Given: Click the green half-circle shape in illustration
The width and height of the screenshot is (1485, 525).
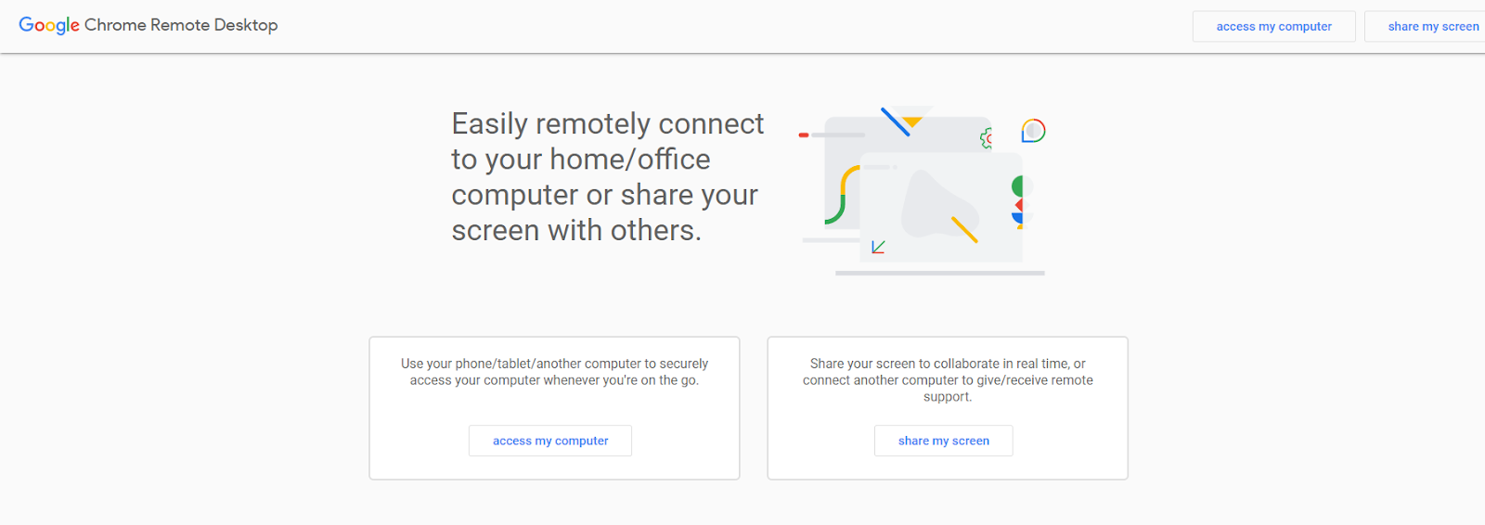Looking at the screenshot, I should (1017, 186).
